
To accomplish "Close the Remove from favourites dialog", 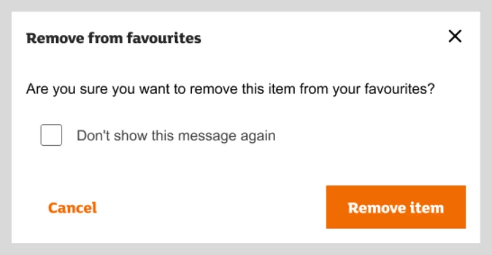I will coord(455,36).
